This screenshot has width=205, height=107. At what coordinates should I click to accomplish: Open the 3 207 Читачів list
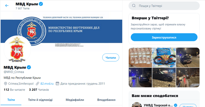tap(39, 90)
